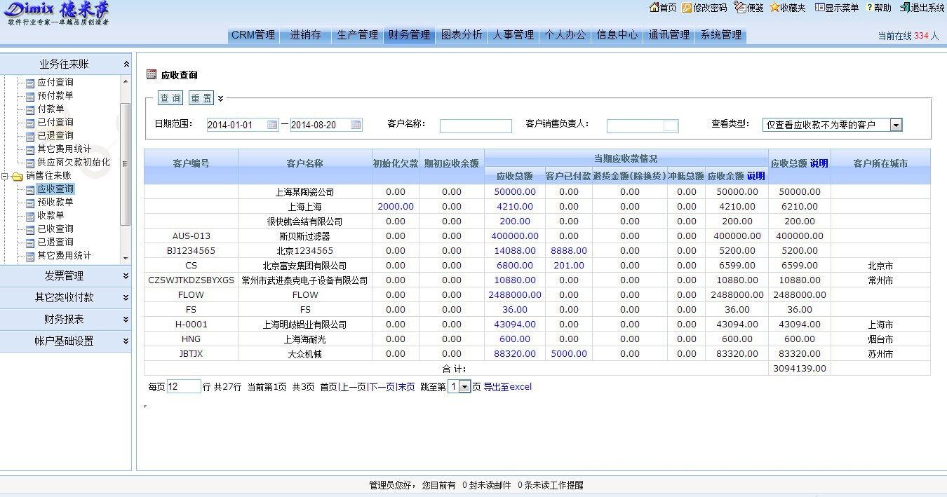
Task: Click the 首页 home icon
Action: pyautogui.click(x=654, y=8)
